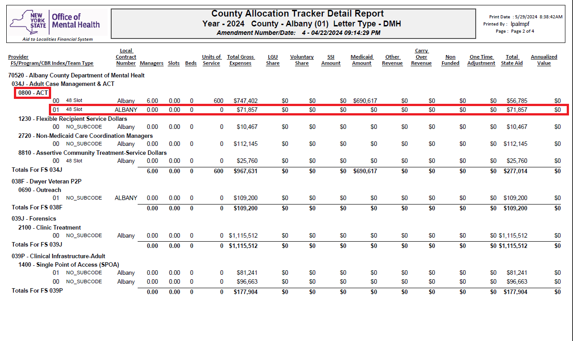
Task: Click the Units of Service column header
Action: 211,60
